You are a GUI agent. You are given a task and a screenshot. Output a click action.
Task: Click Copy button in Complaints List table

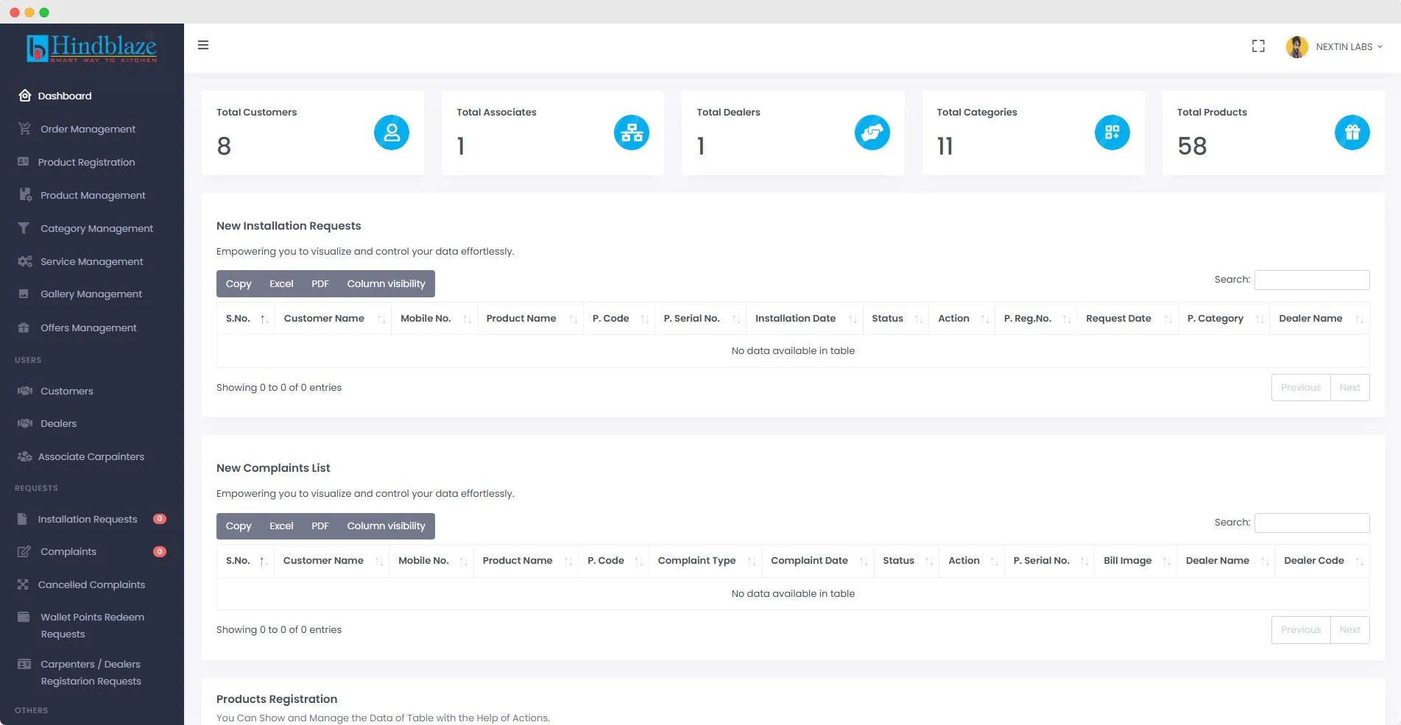[x=239, y=526]
